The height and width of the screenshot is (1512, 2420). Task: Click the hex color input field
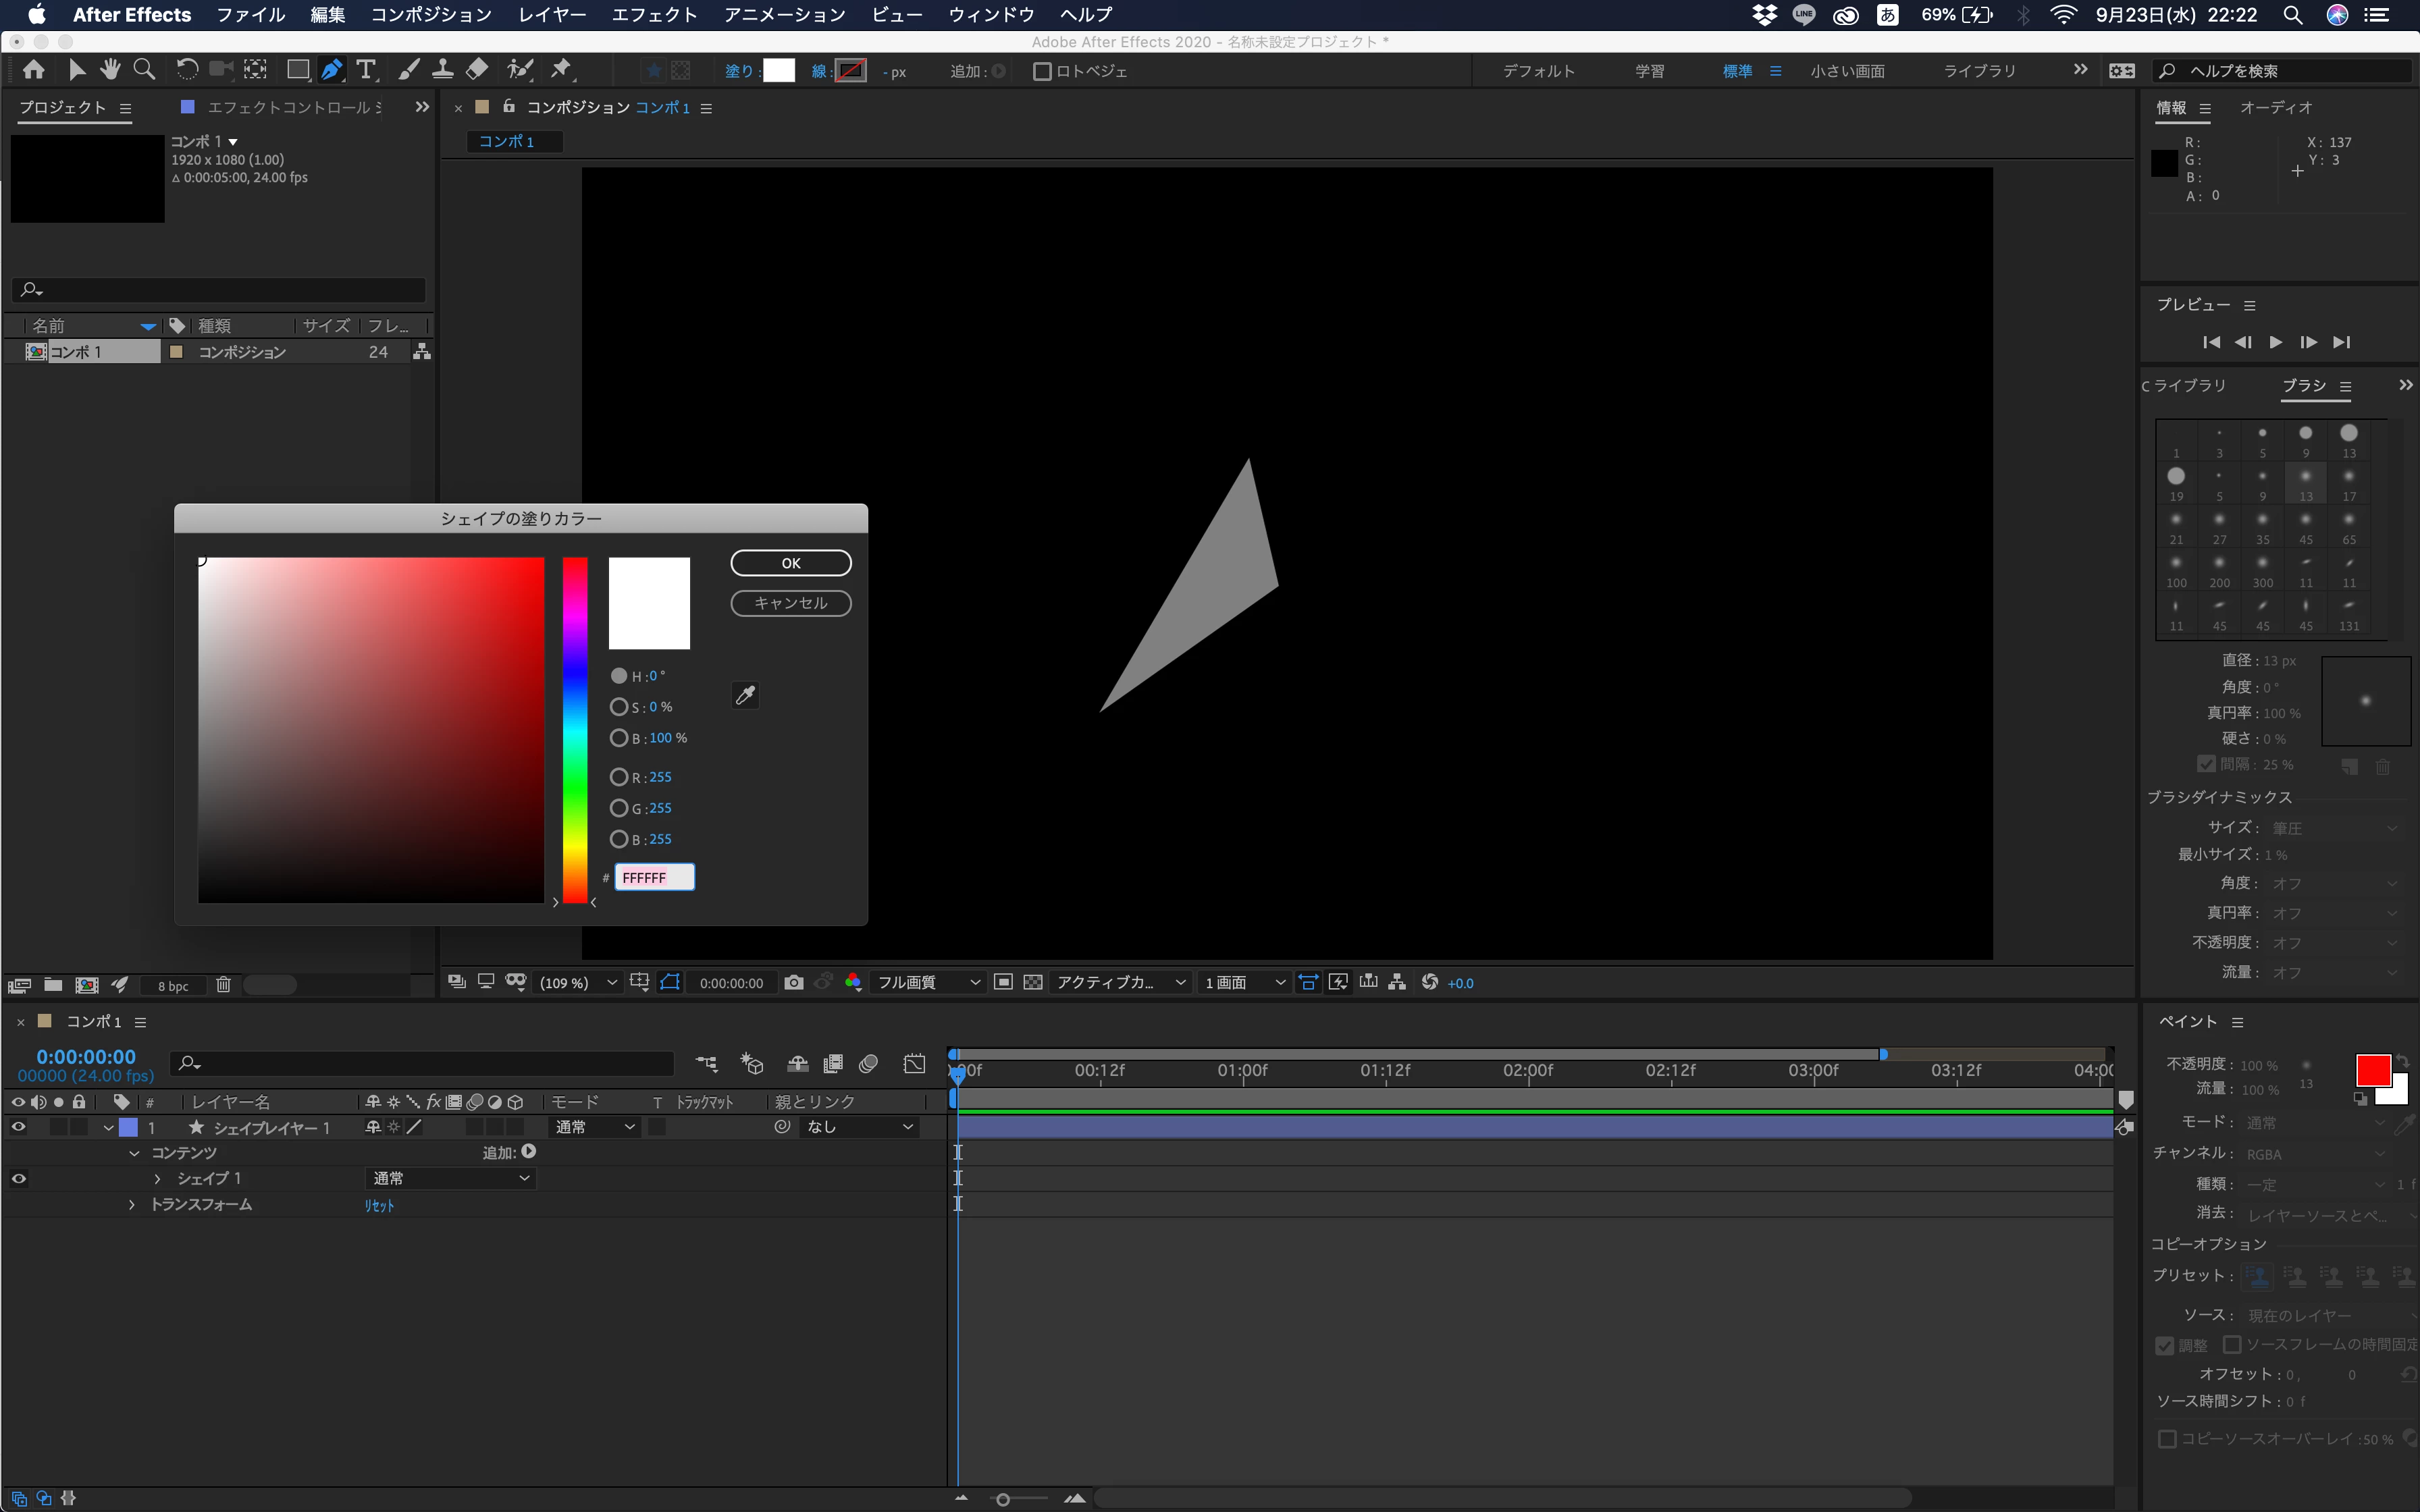click(654, 878)
